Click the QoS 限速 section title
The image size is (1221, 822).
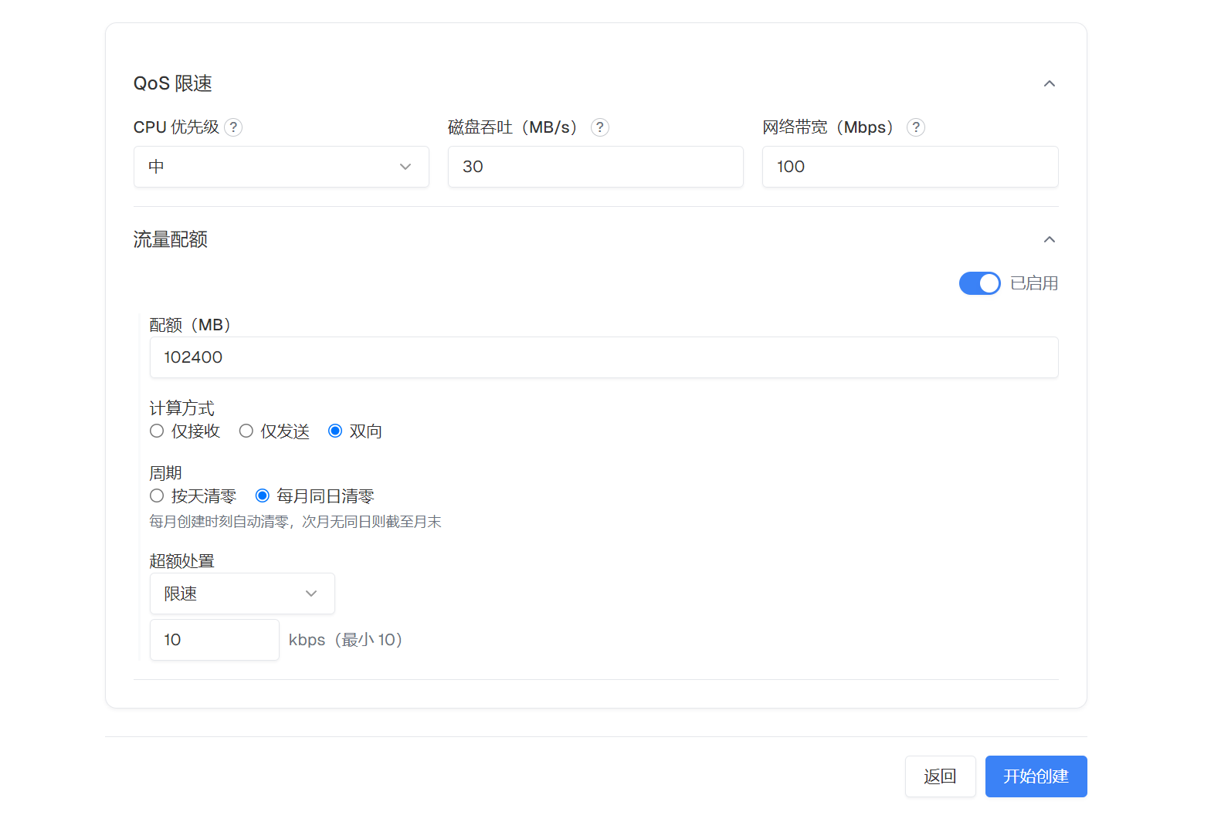point(173,83)
